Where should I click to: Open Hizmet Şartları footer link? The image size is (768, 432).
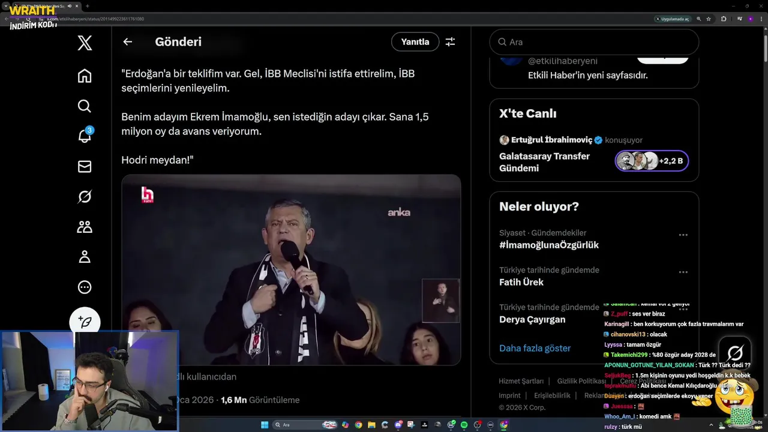pyautogui.click(x=521, y=381)
